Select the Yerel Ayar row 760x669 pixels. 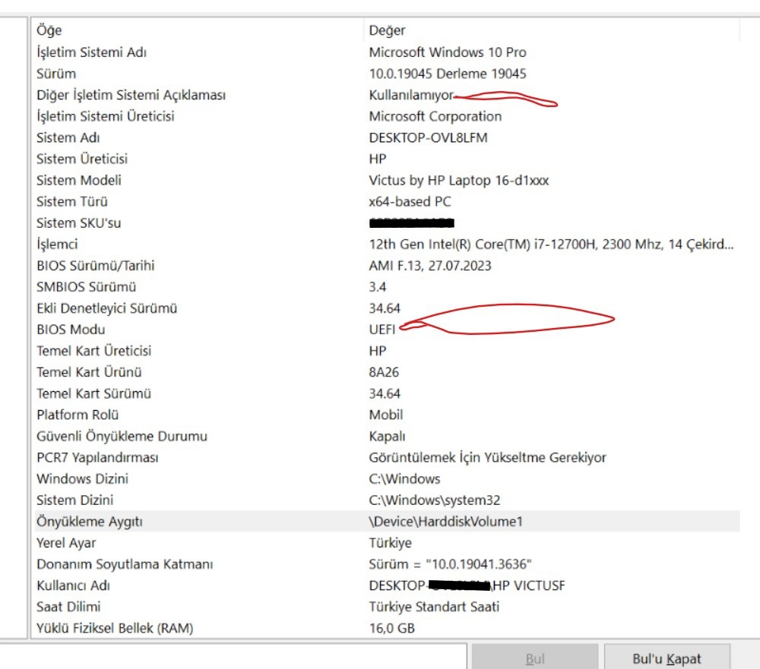(x=66, y=542)
